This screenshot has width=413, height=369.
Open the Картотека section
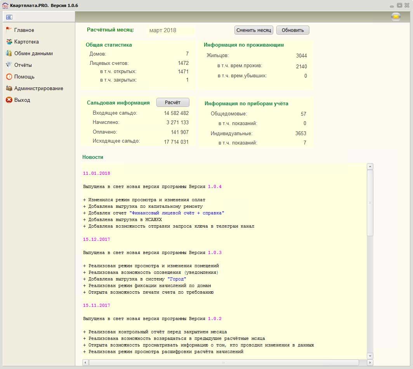point(26,42)
